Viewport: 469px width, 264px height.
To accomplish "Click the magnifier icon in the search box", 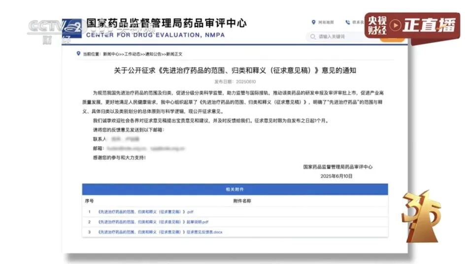I will tap(313, 37).
